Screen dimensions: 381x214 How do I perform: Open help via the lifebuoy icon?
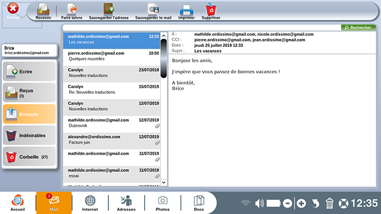[x=343, y=203]
